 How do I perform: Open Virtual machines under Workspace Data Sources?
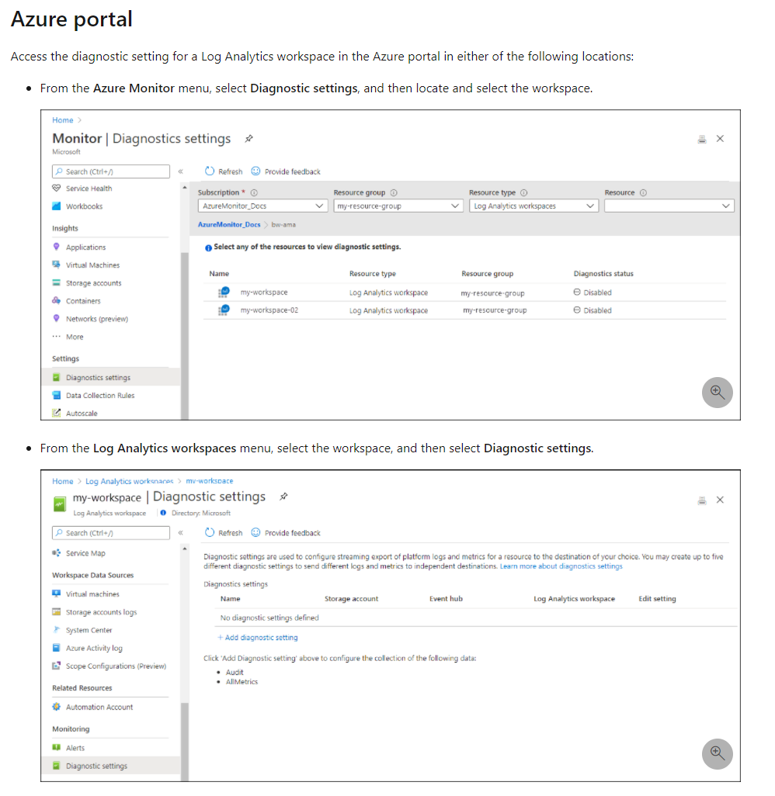pyautogui.click(x=92, y=594)
